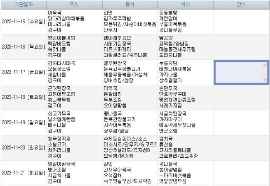
Task: Select the 중식 column header
Action: click(130, 4)
